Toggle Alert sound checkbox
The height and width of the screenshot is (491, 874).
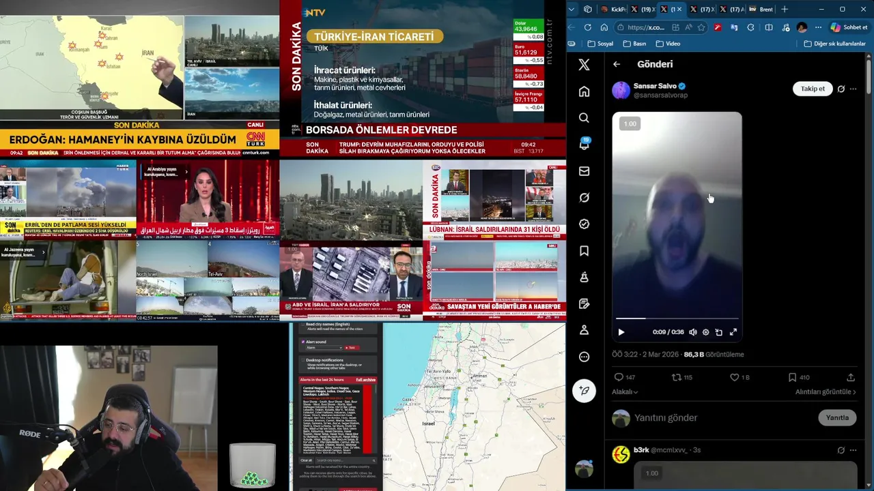(x=303, y=342)
